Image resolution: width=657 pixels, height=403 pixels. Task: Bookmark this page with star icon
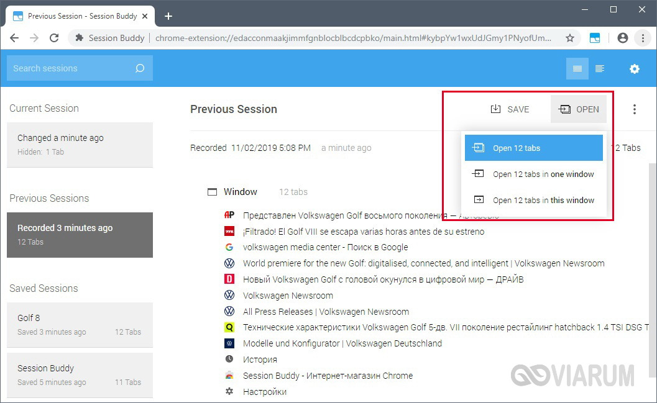click(569, 38)
